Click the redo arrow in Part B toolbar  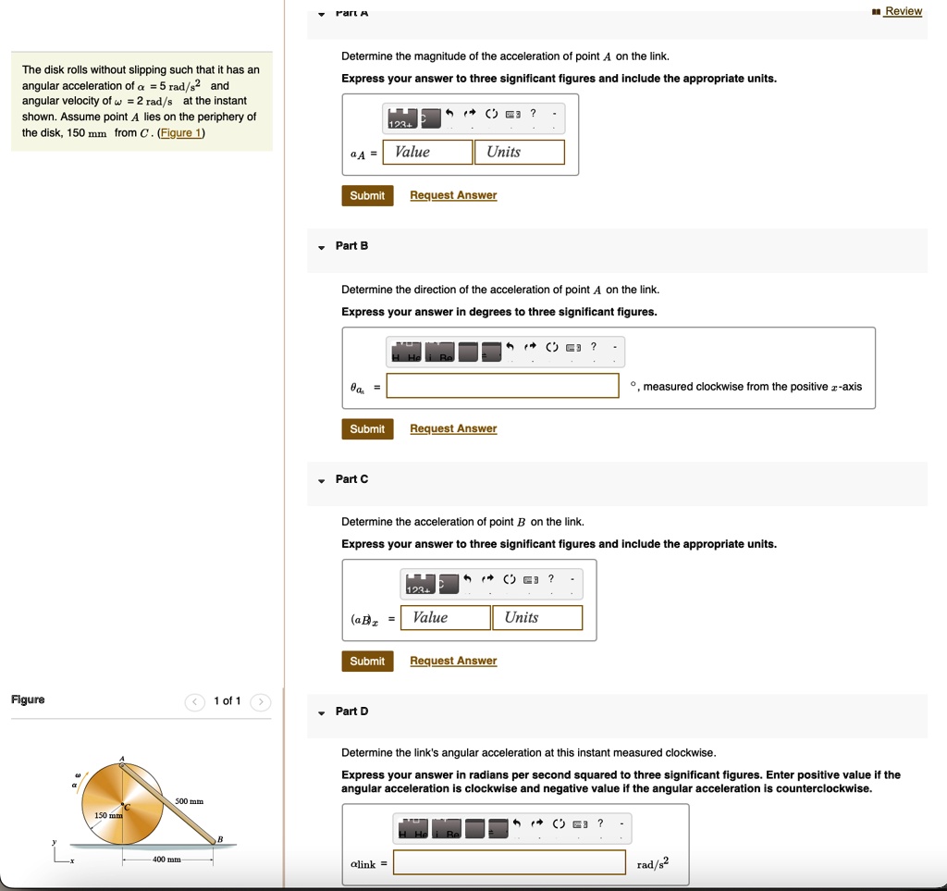tap(530, 347)
